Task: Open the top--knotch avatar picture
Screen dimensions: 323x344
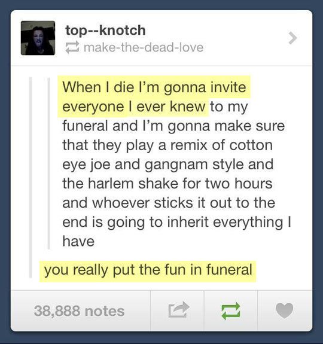Action: tap(38, 38)
